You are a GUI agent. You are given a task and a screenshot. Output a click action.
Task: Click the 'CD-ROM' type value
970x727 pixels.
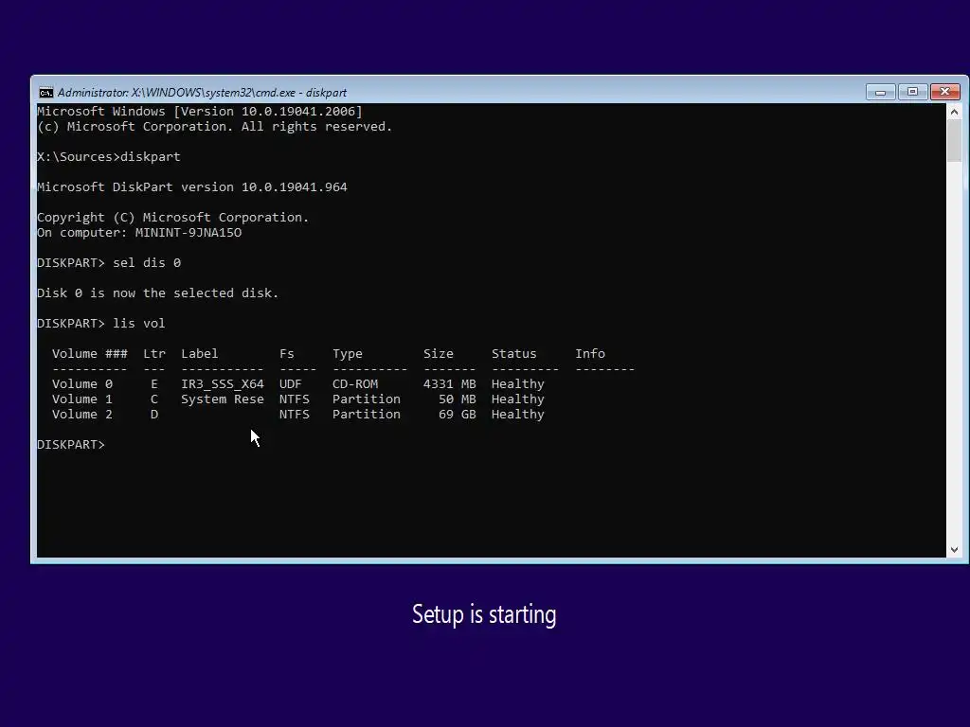355,384
